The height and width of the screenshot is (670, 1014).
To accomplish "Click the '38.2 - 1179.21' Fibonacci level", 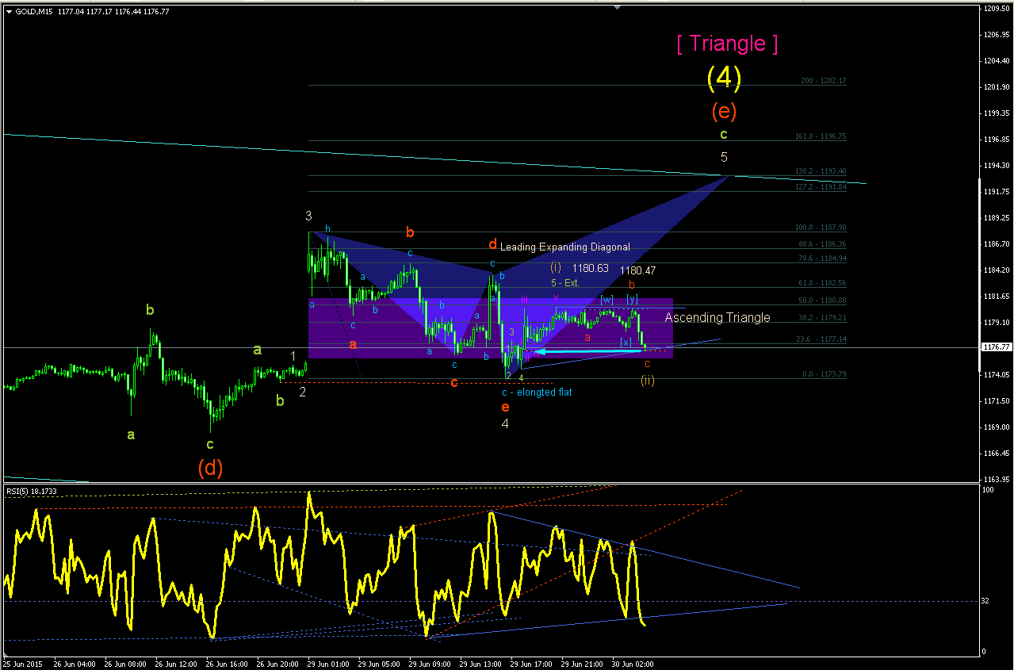I will (821, 318).
